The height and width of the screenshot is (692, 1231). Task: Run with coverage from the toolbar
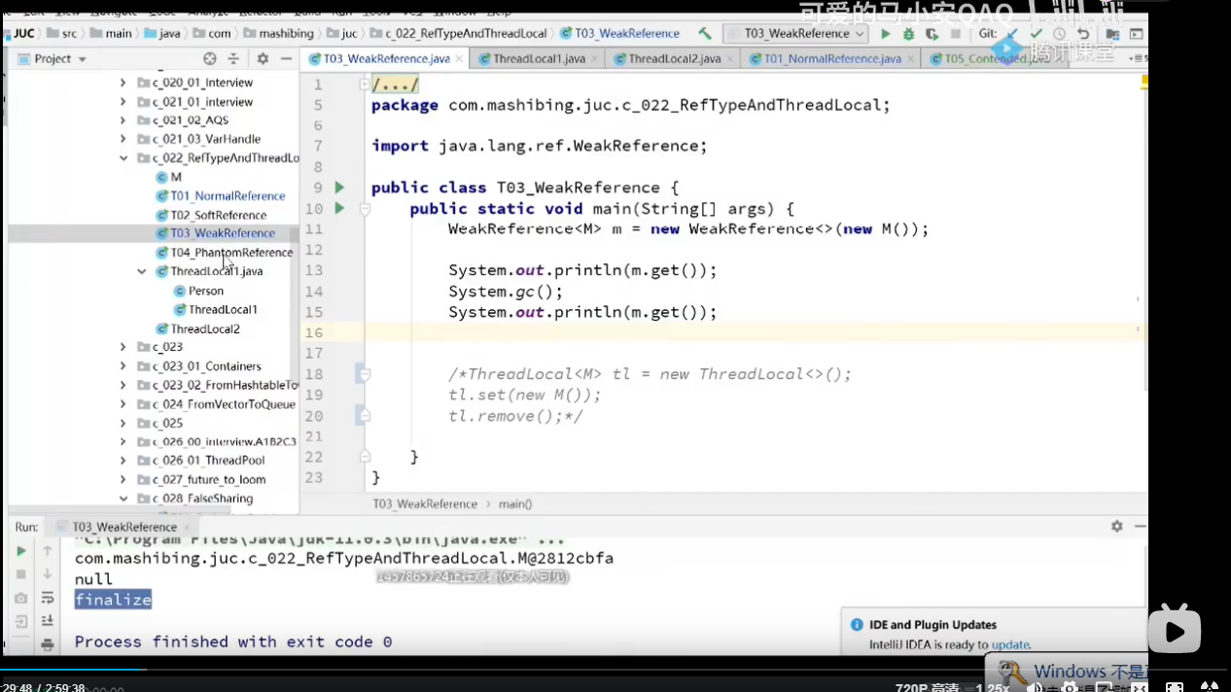(932, 33)
